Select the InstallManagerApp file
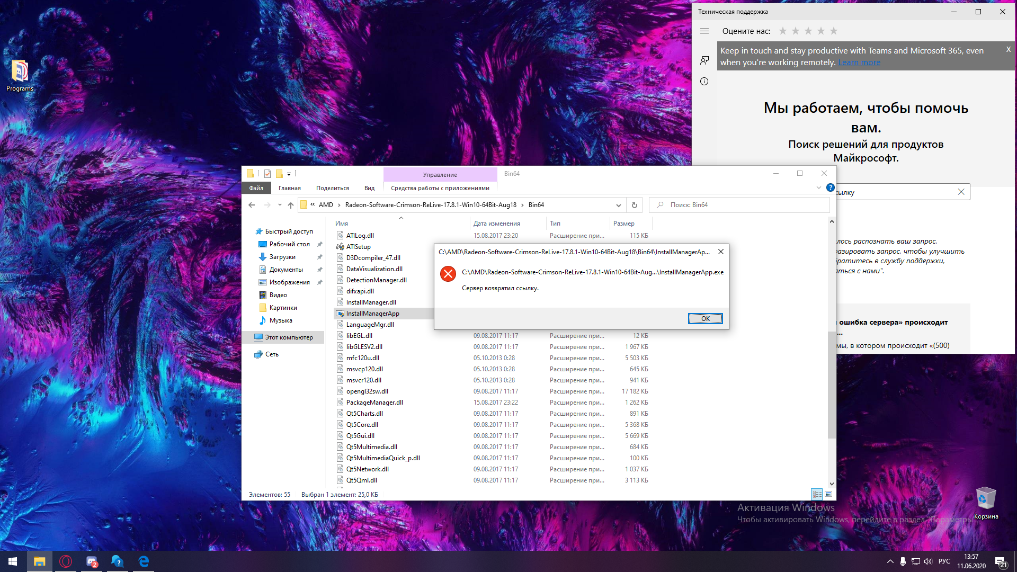The height and width of the screenshot is (572, 1017). (372, 314)
